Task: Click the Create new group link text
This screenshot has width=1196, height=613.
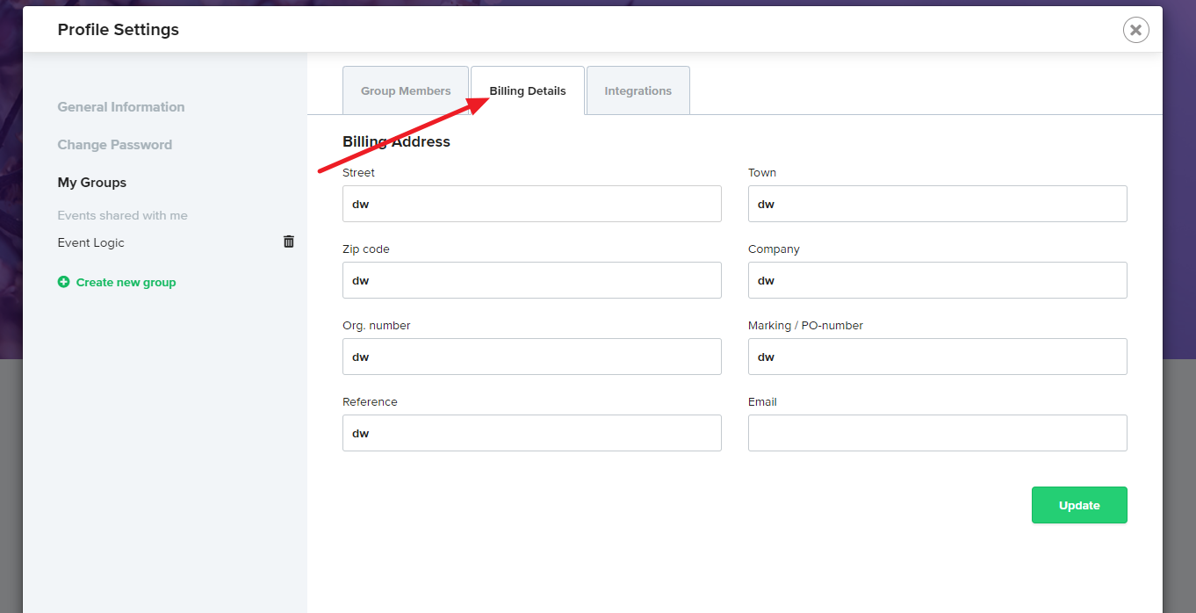Action: tap(126, 282)
